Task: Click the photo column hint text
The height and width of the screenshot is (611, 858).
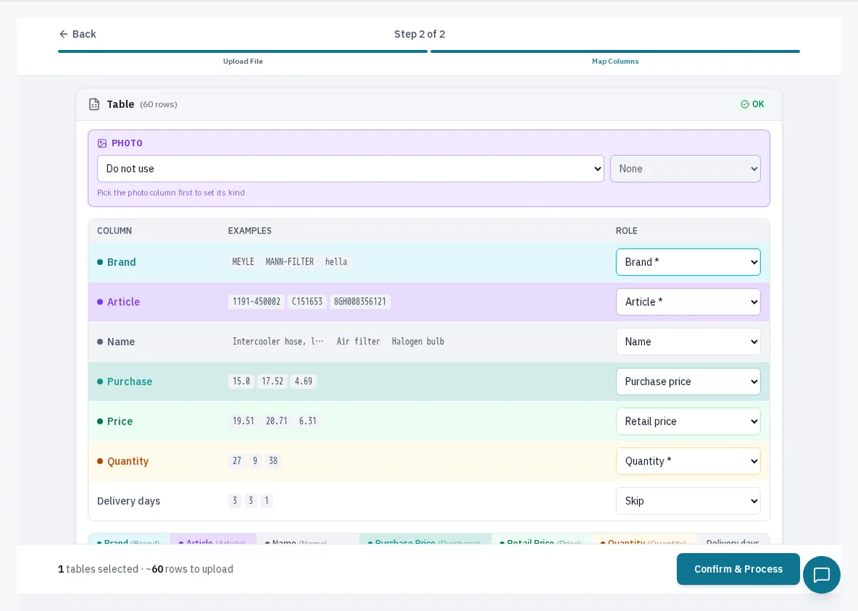Action: click(171, 193)
